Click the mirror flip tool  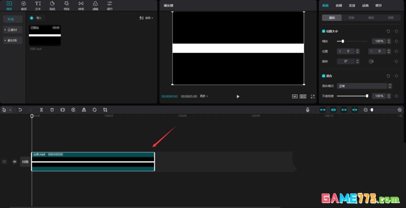(84, 110)
